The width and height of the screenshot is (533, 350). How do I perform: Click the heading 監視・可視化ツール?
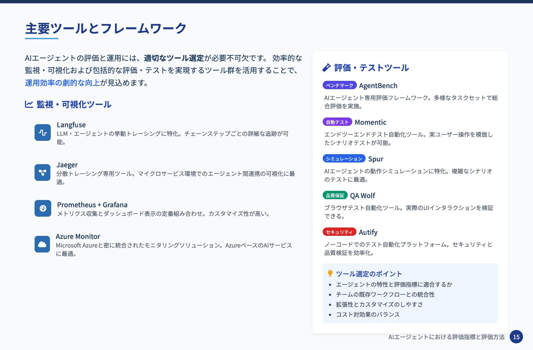click(74, 104)
